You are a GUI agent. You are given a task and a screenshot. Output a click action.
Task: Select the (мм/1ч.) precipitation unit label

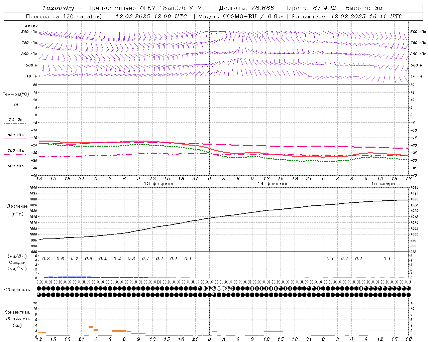[17, 269]
